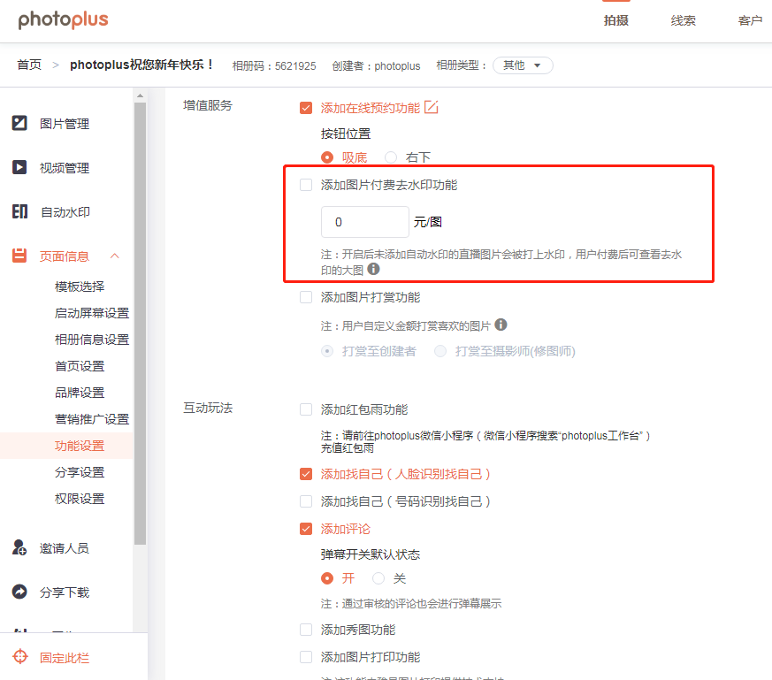
Task: Check the 添加红包雨功能 checkbox
Action: (306, 409)
